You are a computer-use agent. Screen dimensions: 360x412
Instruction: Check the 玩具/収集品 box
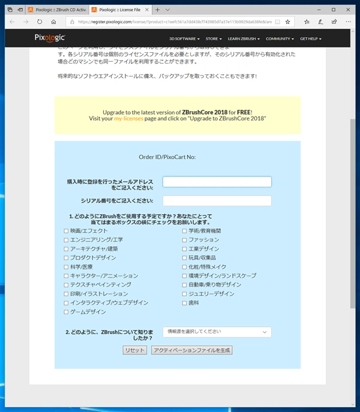(184, 258)
